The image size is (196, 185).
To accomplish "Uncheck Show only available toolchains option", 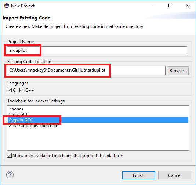I will pos(10,156).
